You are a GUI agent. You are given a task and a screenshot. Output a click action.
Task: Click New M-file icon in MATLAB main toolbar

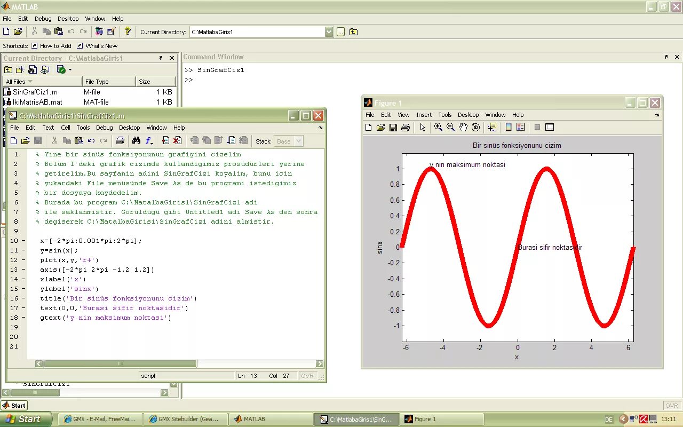coord(6,31)
